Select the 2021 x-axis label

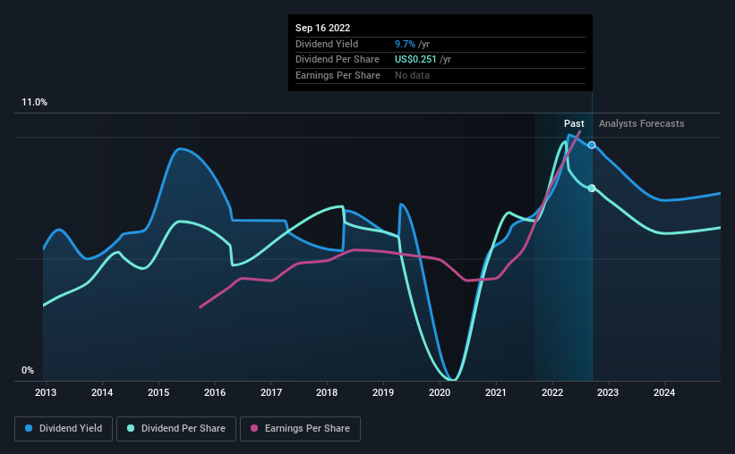[x=495, y=392]
